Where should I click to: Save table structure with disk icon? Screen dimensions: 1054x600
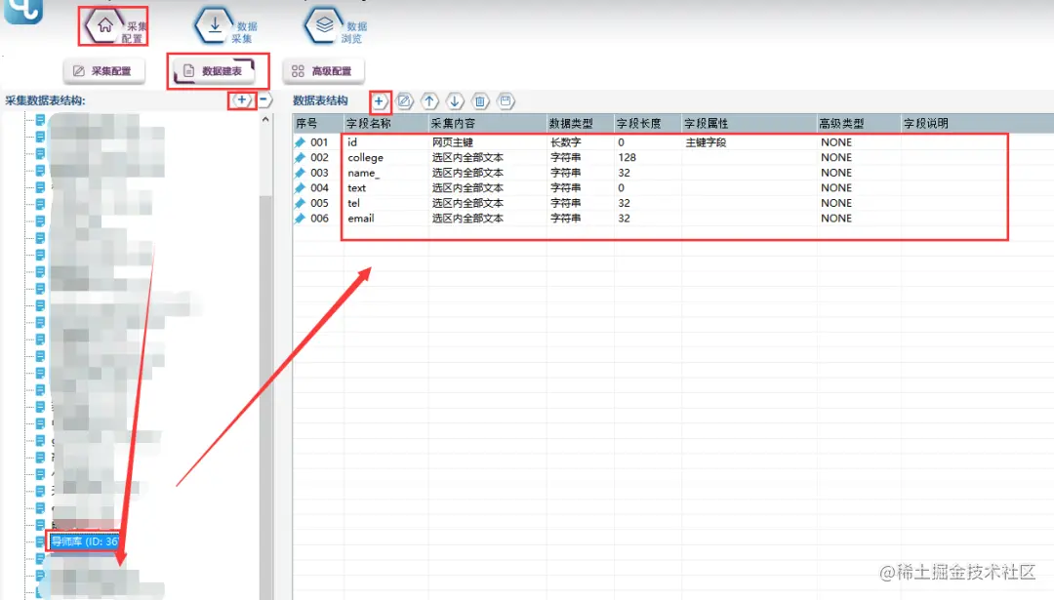[x=506, y=101]
